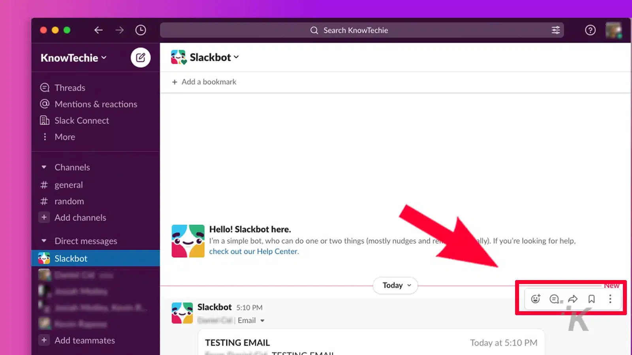
Task: Add reaction emoji to message
Action: click(x=536, y=299)
